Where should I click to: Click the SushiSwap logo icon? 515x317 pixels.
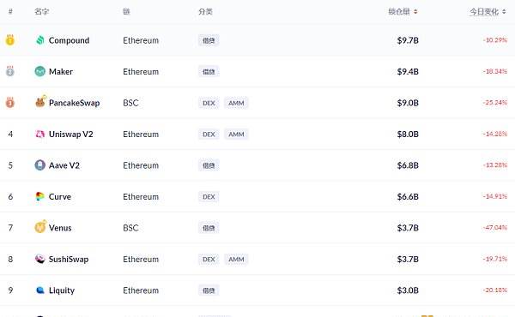pos(40,259)
